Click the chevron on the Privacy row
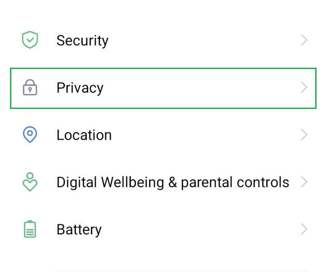Image resolution: width=327 pixels, height=273 pixels. (304, 88)
